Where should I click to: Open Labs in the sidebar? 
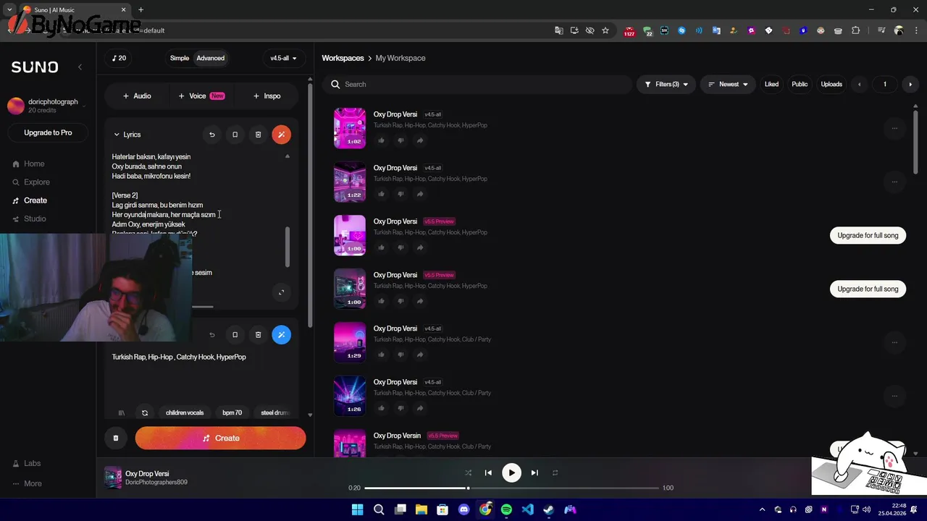tap(27, 463)
